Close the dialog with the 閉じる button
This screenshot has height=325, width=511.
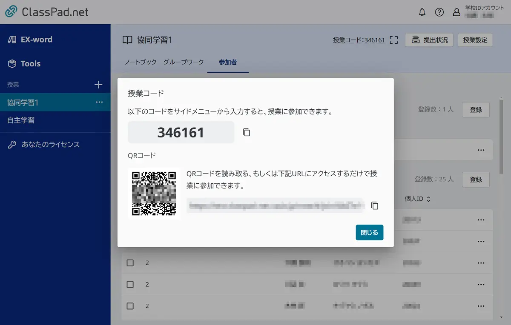(x=369, y=233)
